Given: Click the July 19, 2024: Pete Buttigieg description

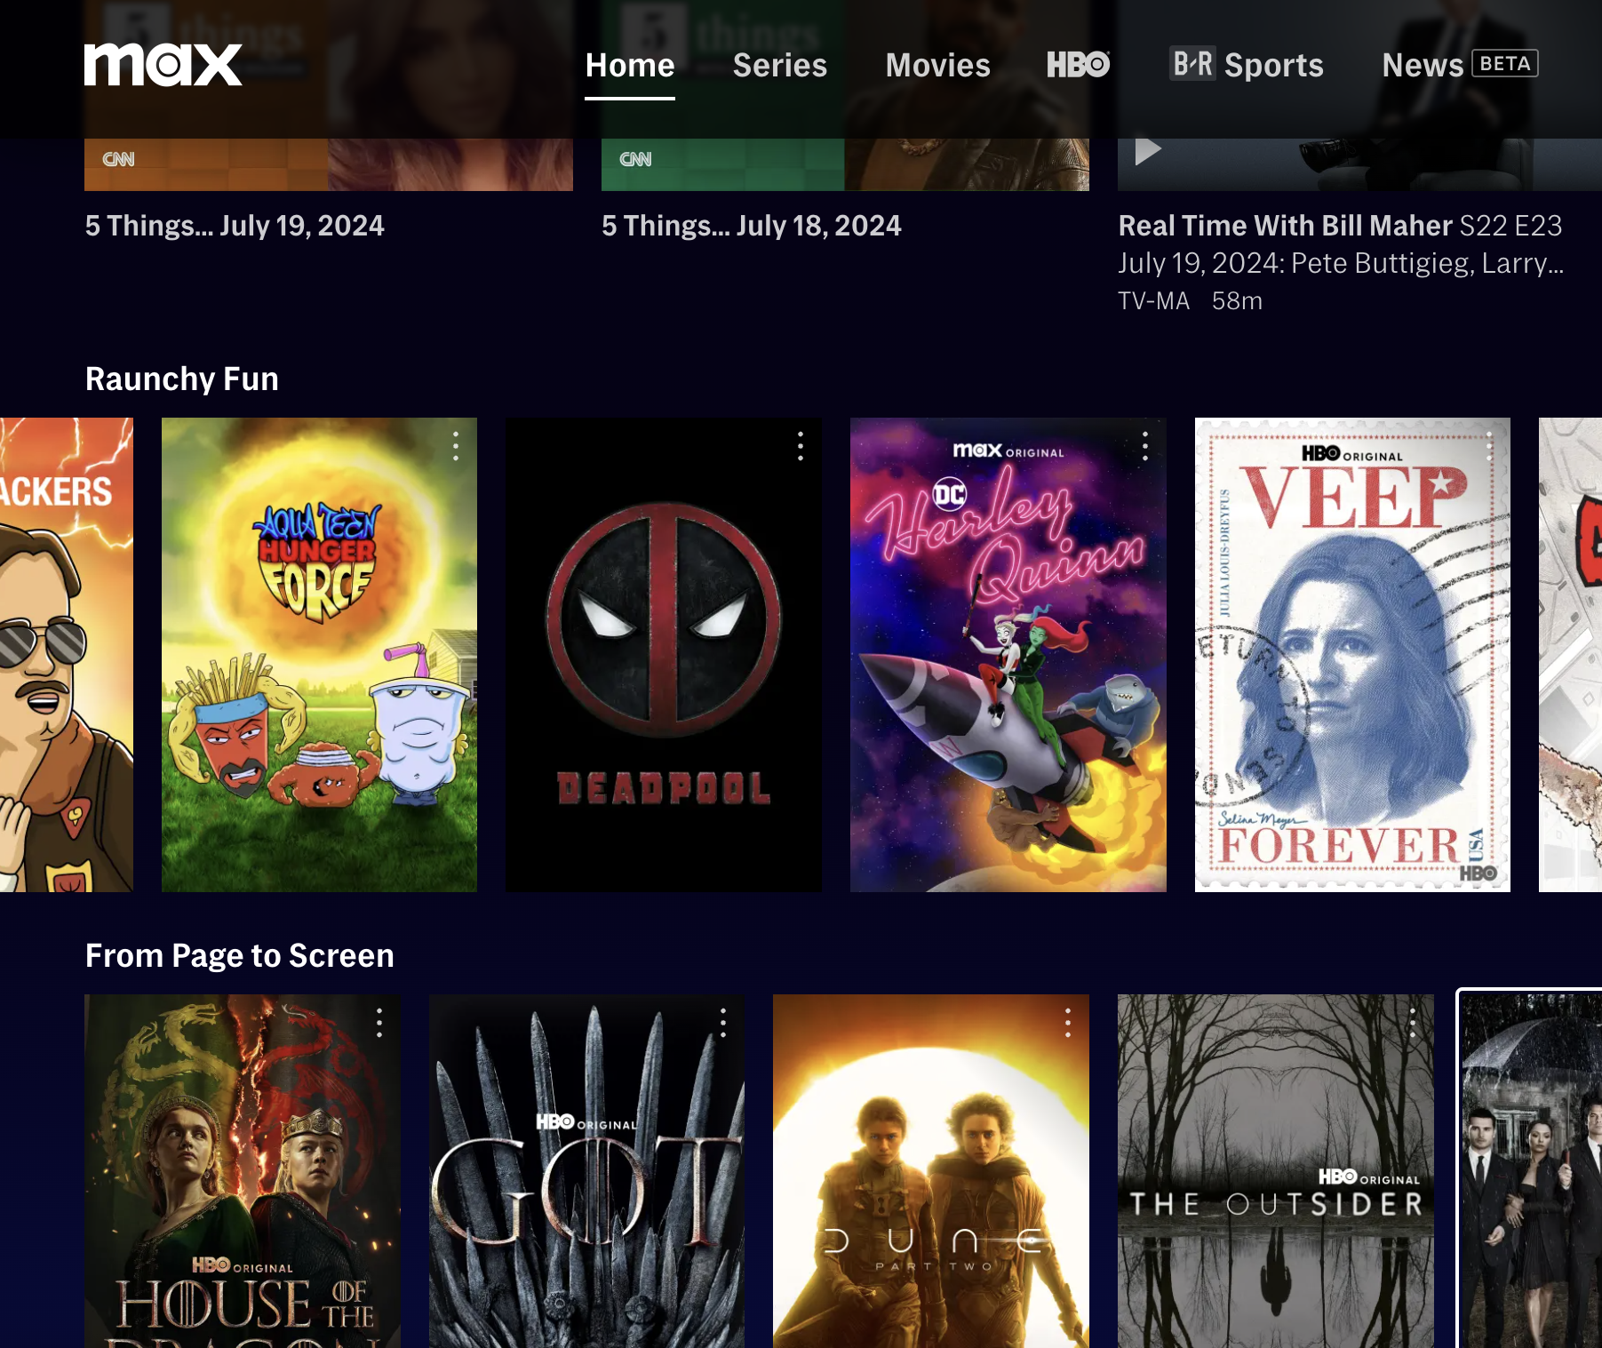Looking at the screenshot, I should coord(1341,263).
